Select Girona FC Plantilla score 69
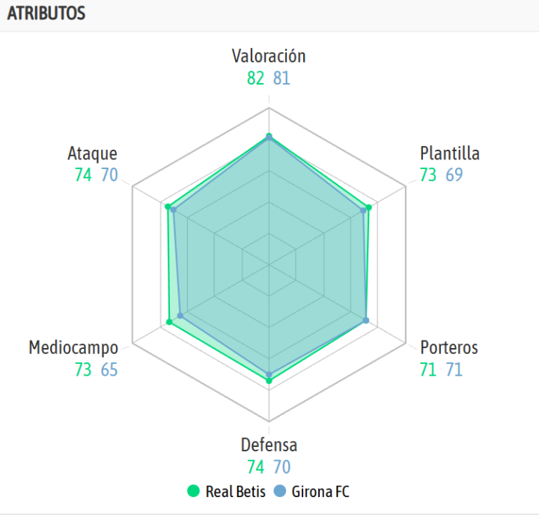Screen dimensions: 539x515 [x=454, y=175]
